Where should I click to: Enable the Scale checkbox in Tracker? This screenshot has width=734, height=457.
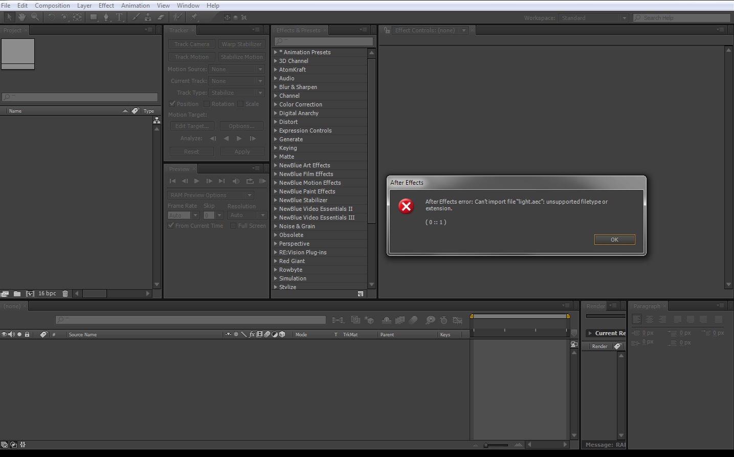click(x=241, y=104)
